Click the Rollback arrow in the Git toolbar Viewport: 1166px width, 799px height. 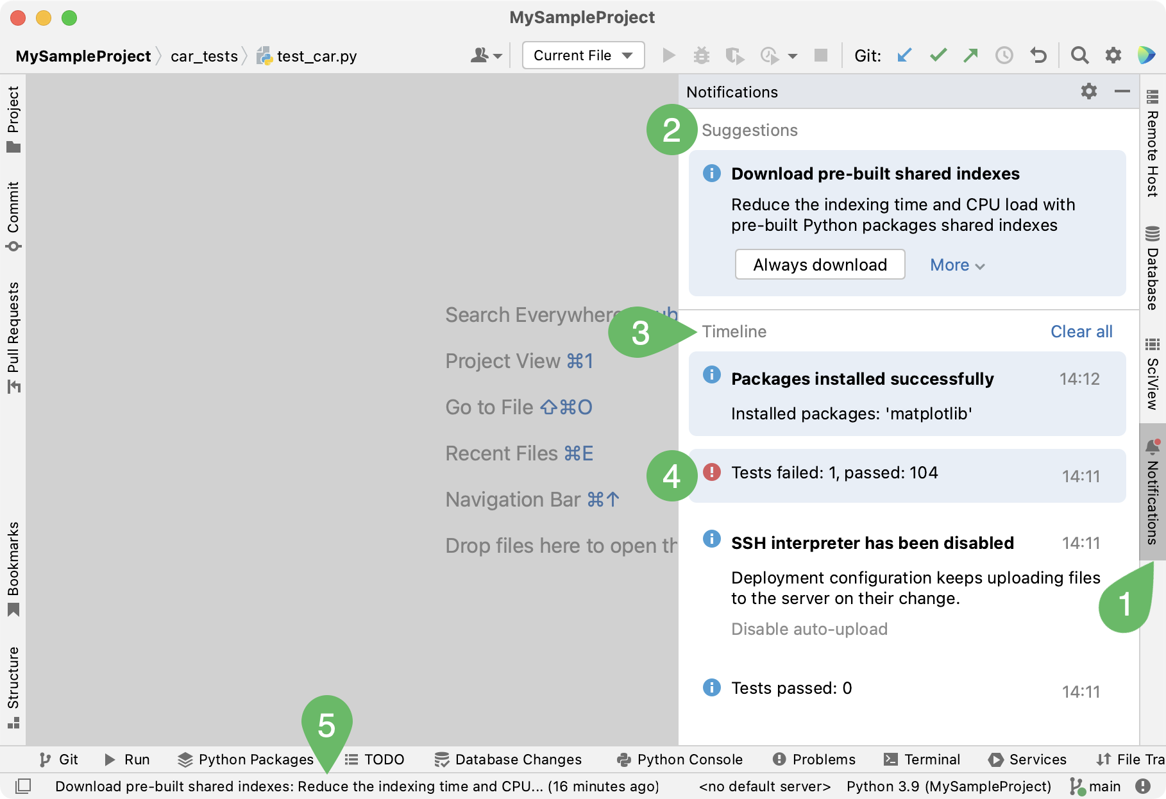[1038, 56]
